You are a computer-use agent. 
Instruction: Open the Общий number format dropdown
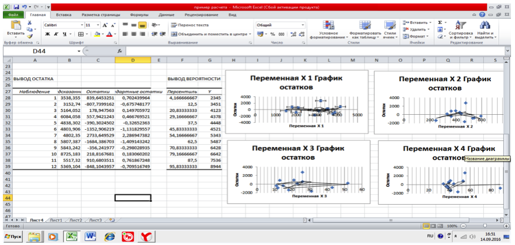(302, 25)
